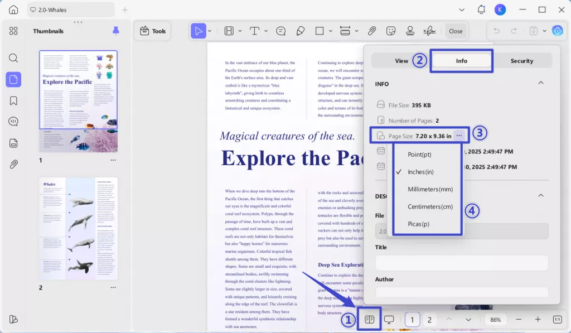Click the sticker tool icon
Screen dimensions: 571x333
point(391,31)
